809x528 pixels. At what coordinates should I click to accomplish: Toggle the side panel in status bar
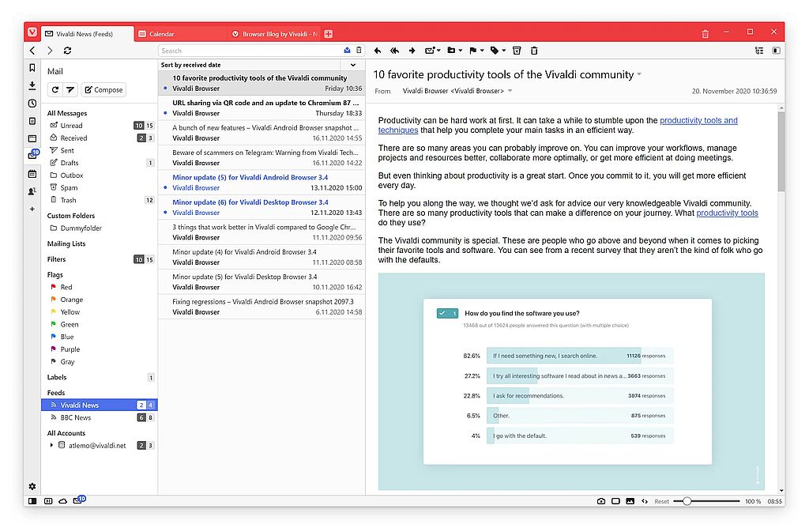coord(32,501)
